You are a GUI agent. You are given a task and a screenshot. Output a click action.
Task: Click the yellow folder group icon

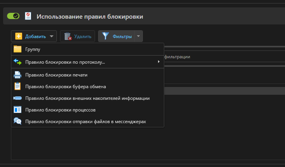[x=18, y=49]
